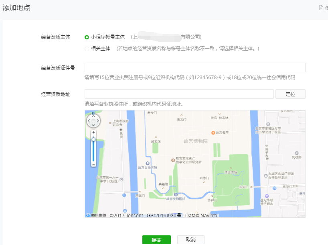328x245 pixels.
Task: Pan the map right with the arrow control
Action: (x=98, y=120)
